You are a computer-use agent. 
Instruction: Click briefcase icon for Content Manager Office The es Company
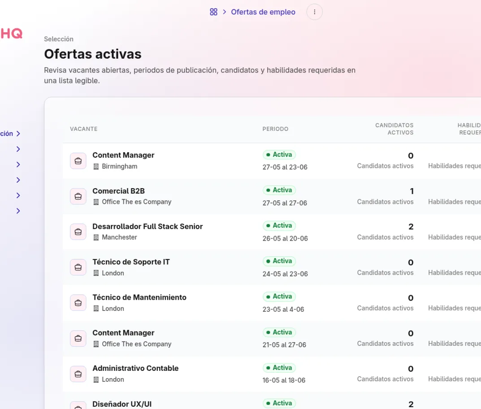click(78, 338)
